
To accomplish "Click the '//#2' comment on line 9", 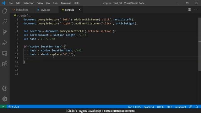I will 78,51.
